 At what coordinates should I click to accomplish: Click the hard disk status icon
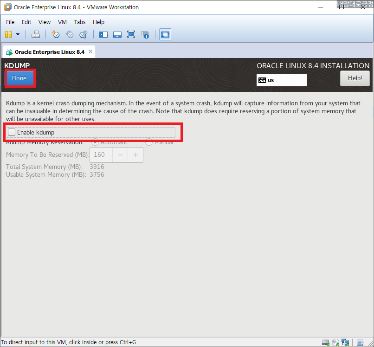point(326,343)
